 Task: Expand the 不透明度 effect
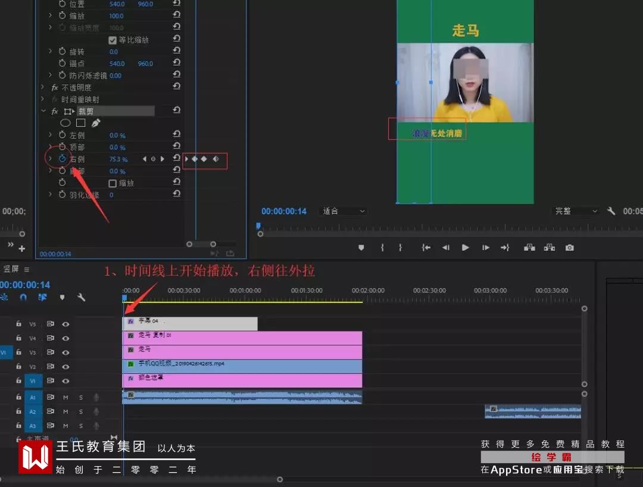(x=43, y=87)
